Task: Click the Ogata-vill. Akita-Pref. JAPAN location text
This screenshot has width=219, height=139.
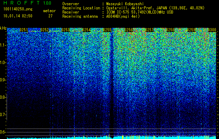Action: coord(155,8)
